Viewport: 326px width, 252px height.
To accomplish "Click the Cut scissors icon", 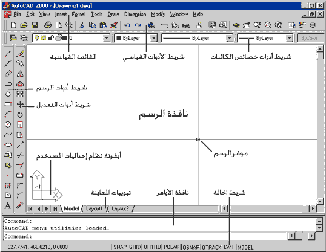I will [x=82, y=25].
